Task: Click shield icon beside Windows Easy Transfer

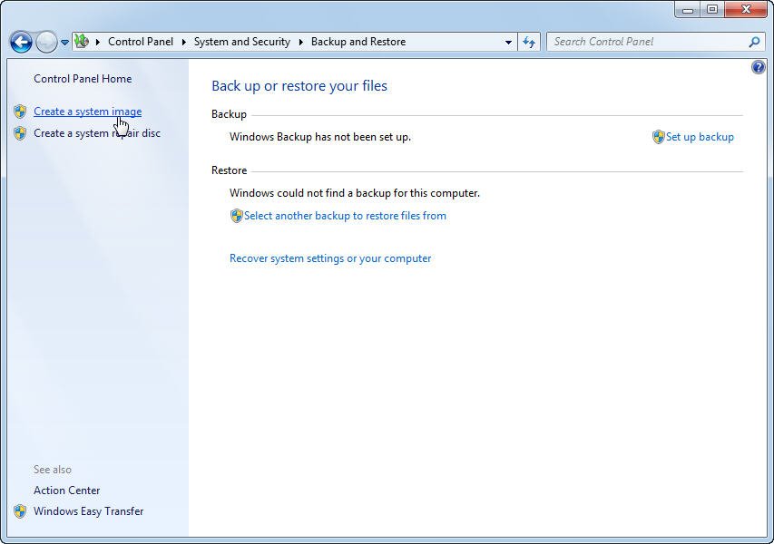Action: [x=20, y=511]
